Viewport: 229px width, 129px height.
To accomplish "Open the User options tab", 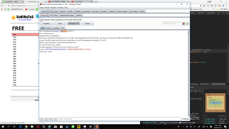I will pos(134,11).
